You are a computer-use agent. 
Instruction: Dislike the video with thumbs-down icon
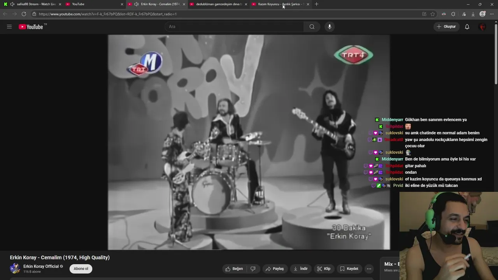(x=253, y=269)
